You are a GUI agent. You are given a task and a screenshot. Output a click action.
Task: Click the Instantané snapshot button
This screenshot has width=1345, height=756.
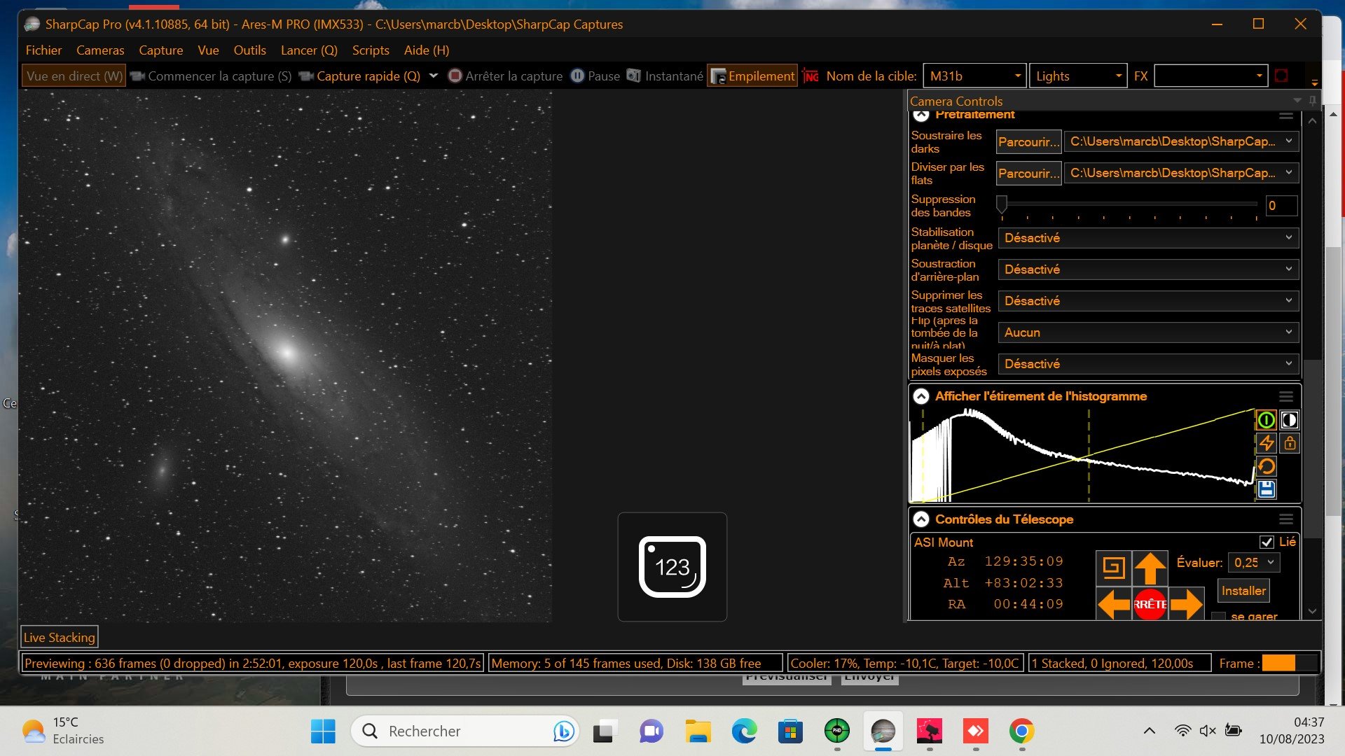665,76
